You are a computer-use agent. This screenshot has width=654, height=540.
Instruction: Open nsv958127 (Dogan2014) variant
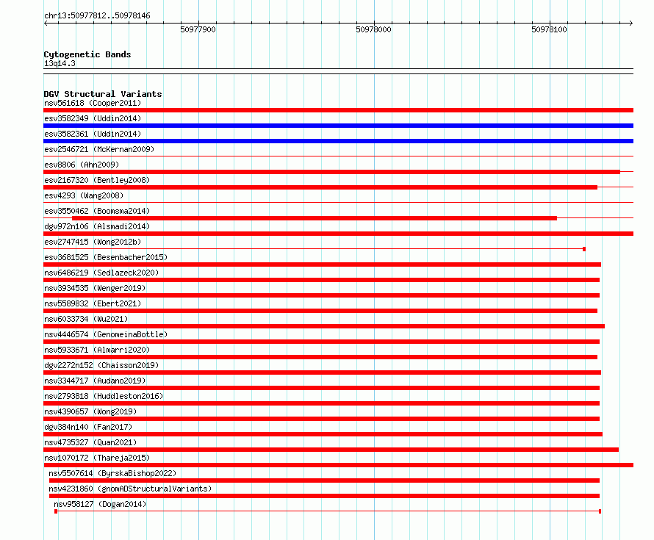tap(100, 504)
